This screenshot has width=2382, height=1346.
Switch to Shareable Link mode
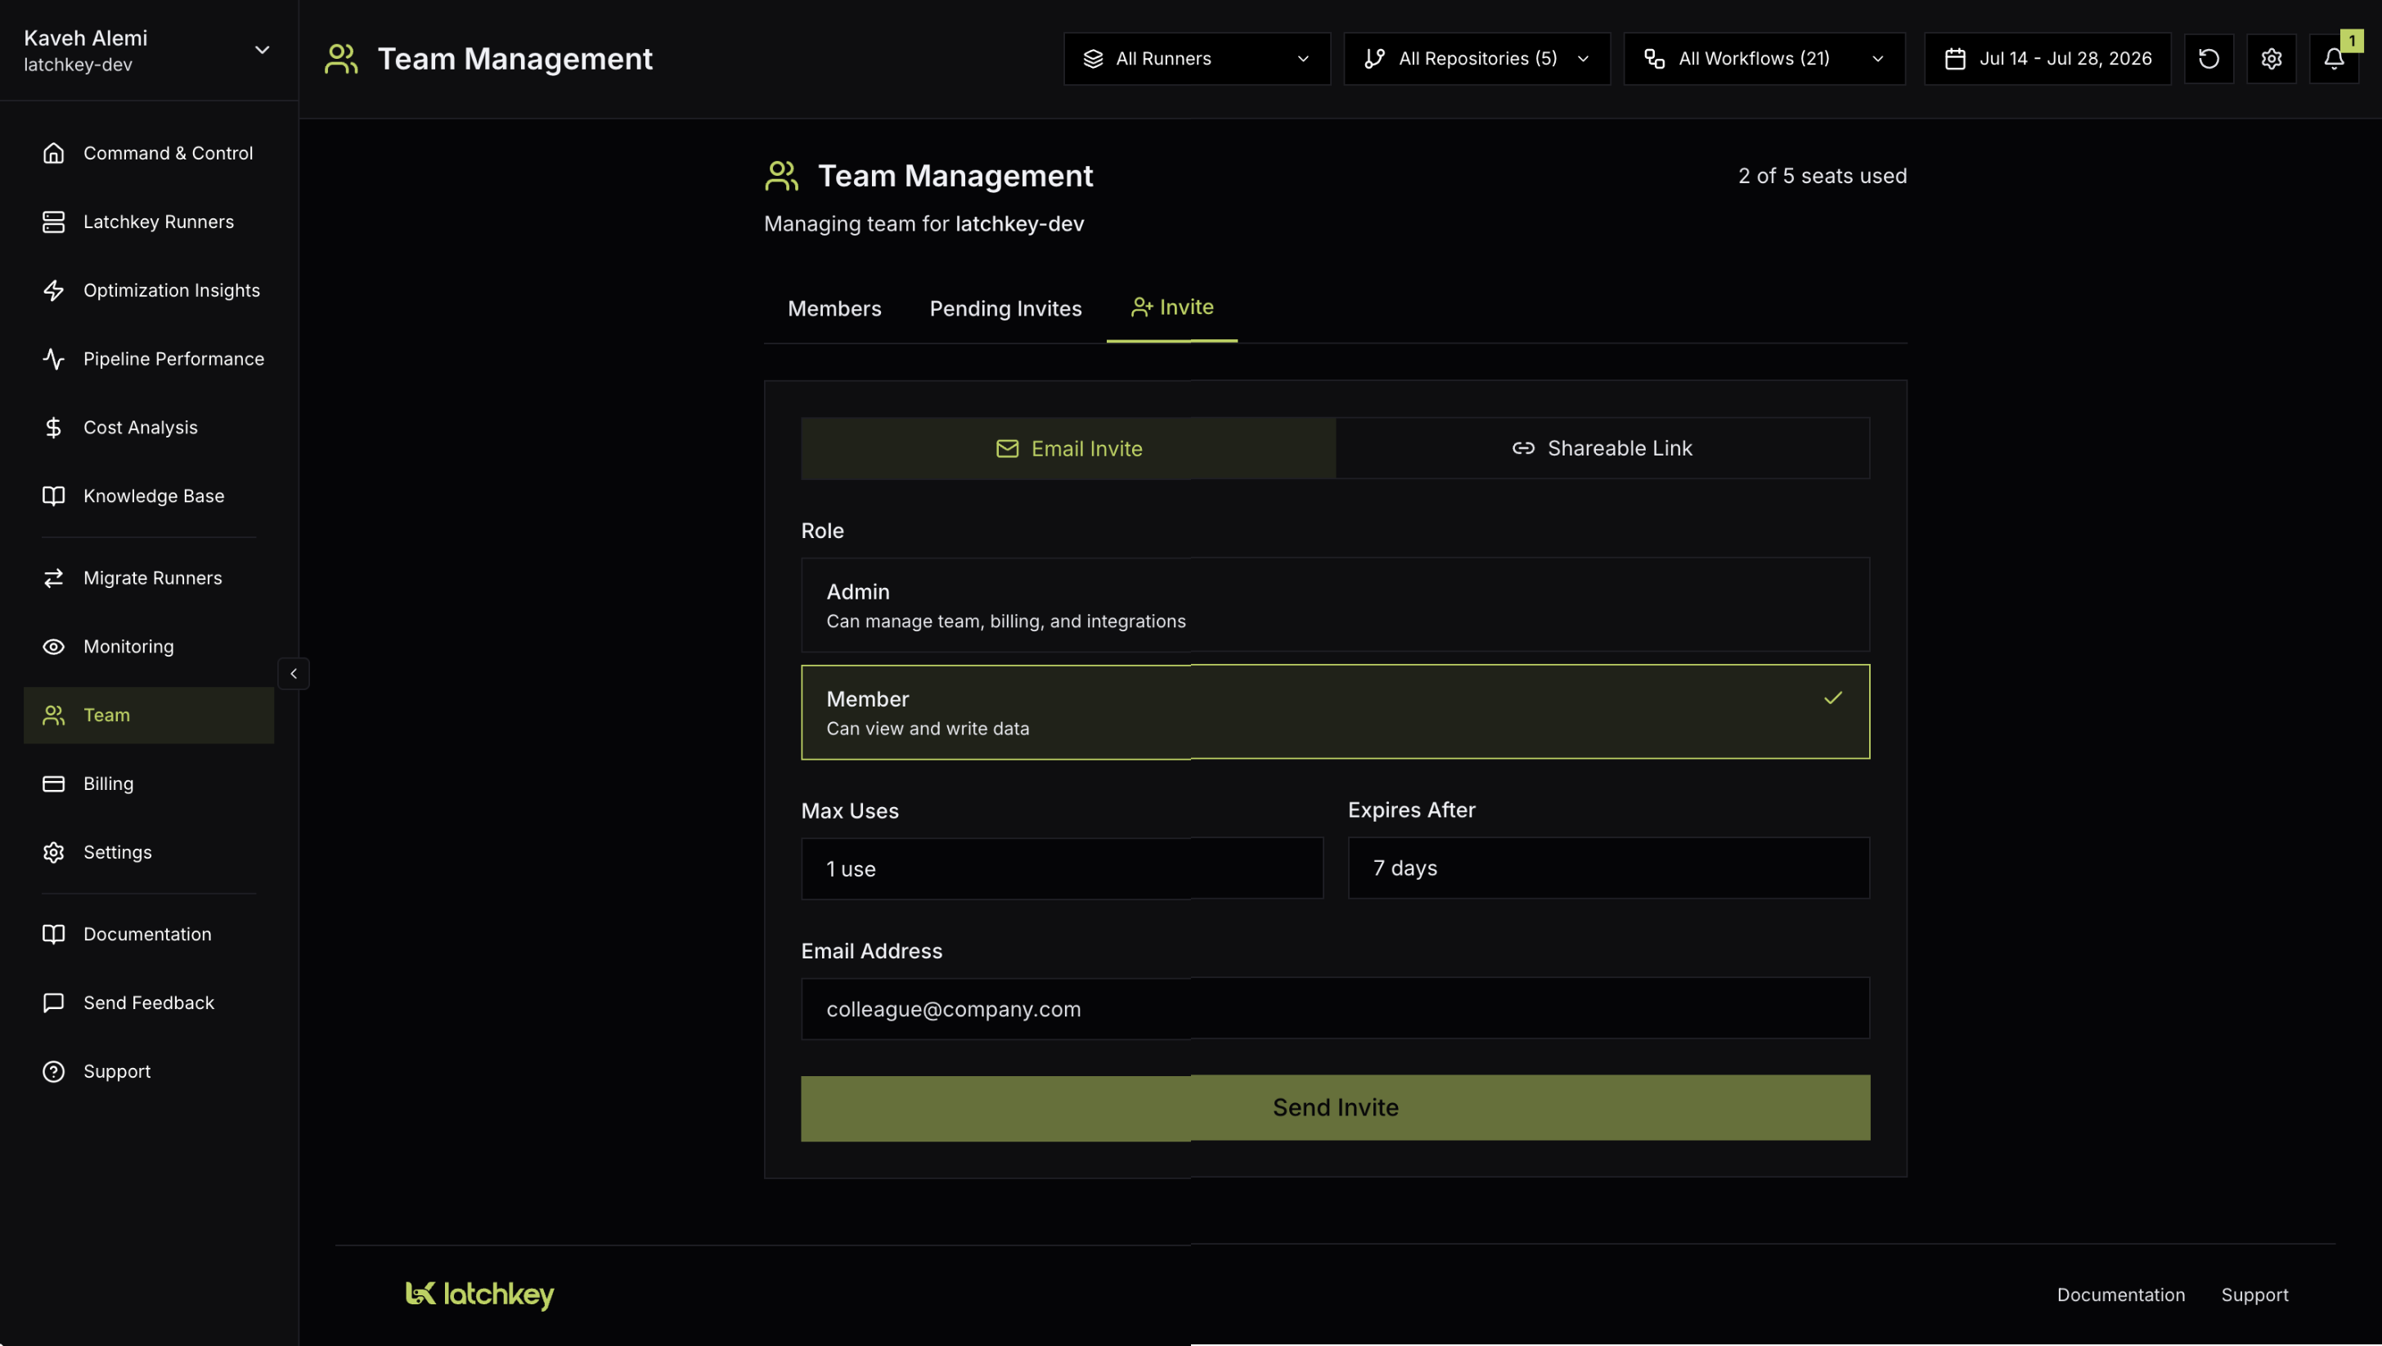click(1602, 448)
